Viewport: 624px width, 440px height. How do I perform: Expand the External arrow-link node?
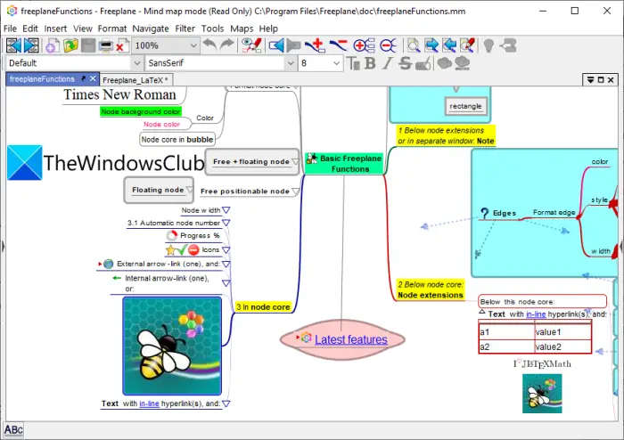226,264
